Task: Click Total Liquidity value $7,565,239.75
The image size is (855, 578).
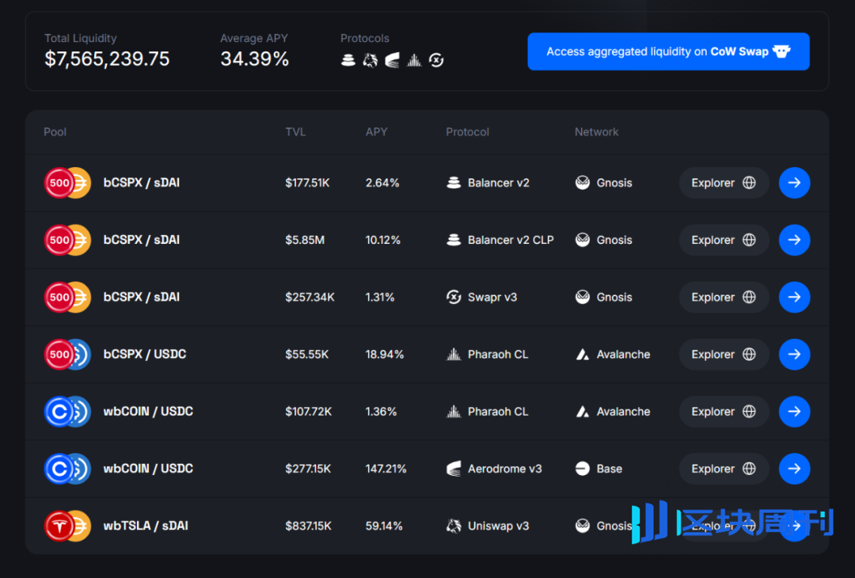Action: pyautogui.click(x=107, y=59)
